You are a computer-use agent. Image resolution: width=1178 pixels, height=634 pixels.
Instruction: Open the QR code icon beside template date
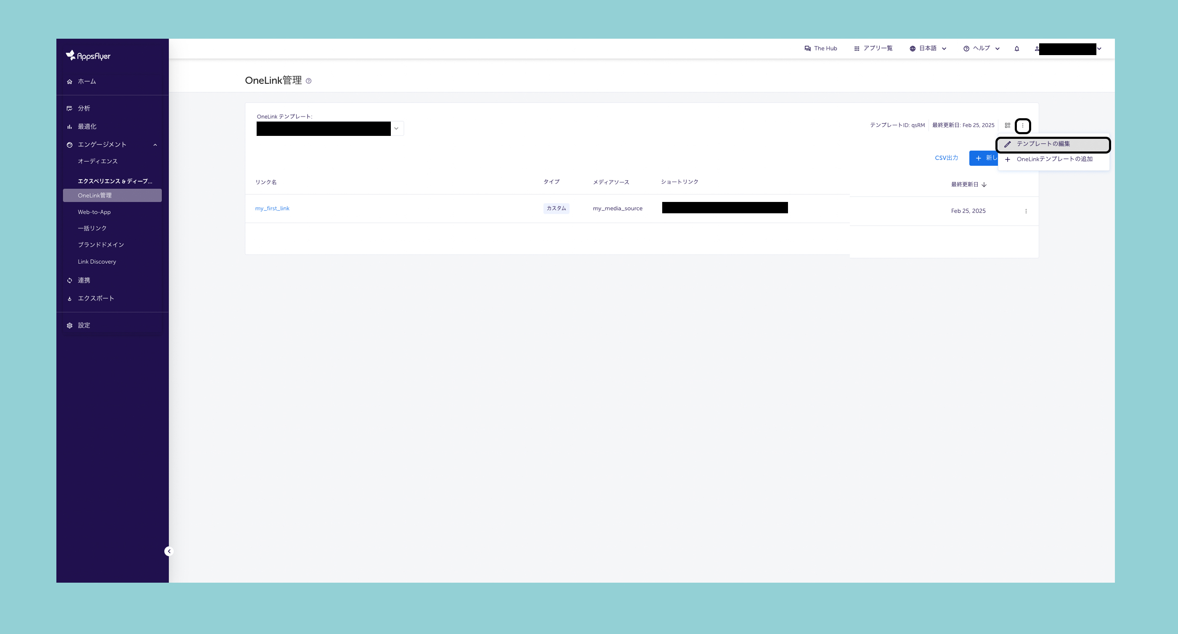pos(1008,125)
